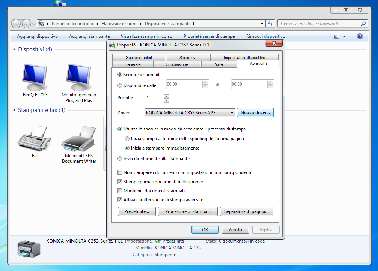Click the Nuovo driver button

tap(255, 112)
